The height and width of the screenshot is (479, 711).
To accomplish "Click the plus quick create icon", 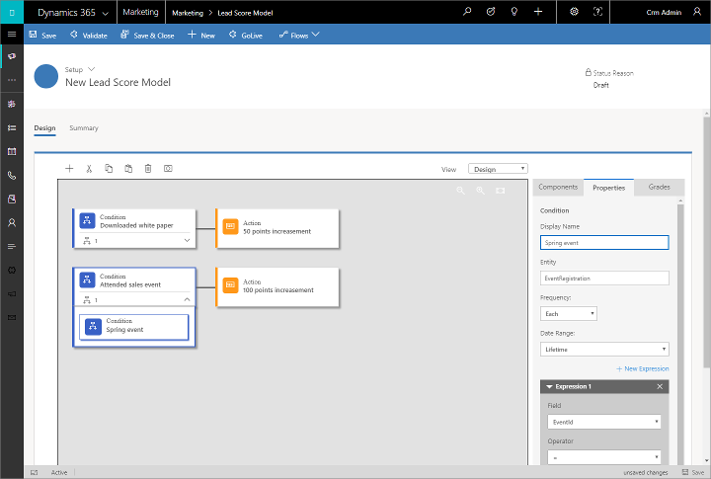I will (x=538, y=12).
